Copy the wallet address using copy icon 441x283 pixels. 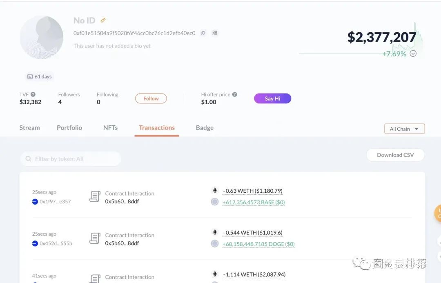[x=203, y=33]
